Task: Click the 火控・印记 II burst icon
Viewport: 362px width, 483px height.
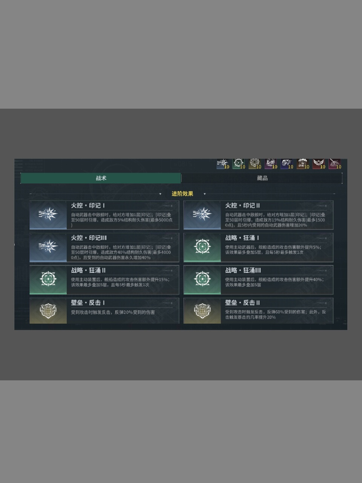Action: [202, 215]
